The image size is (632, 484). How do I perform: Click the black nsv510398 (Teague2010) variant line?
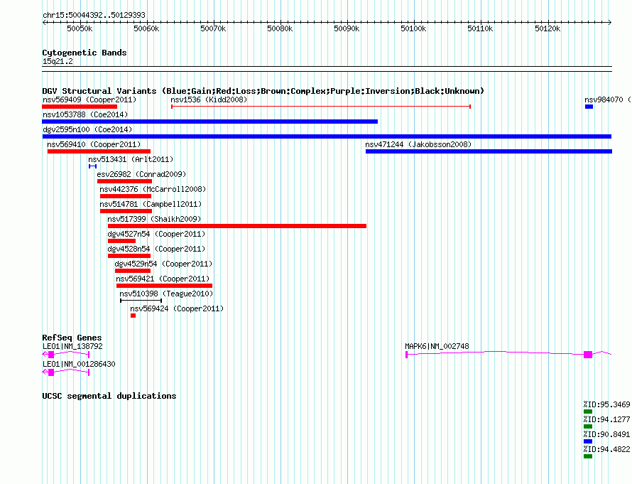pos(141,301)
